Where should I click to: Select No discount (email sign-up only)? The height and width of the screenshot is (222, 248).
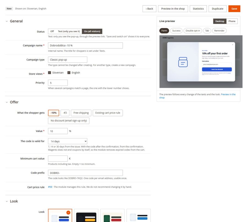tap(69, 121)
